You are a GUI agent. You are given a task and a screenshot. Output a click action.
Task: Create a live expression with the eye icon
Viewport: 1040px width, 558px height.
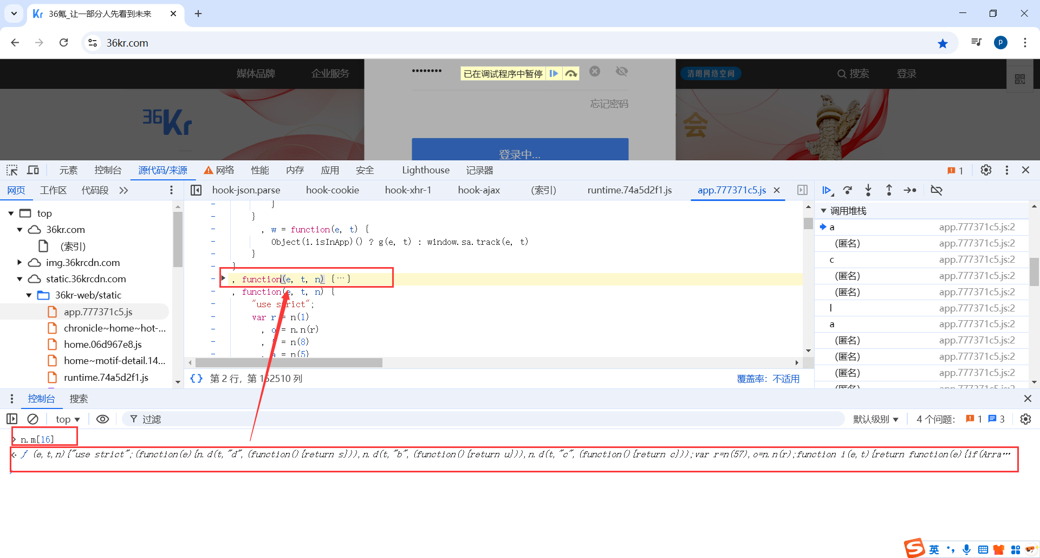point(103,419)
